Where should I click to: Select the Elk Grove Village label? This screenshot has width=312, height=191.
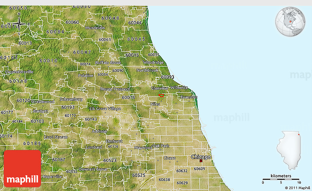[105, 109]
